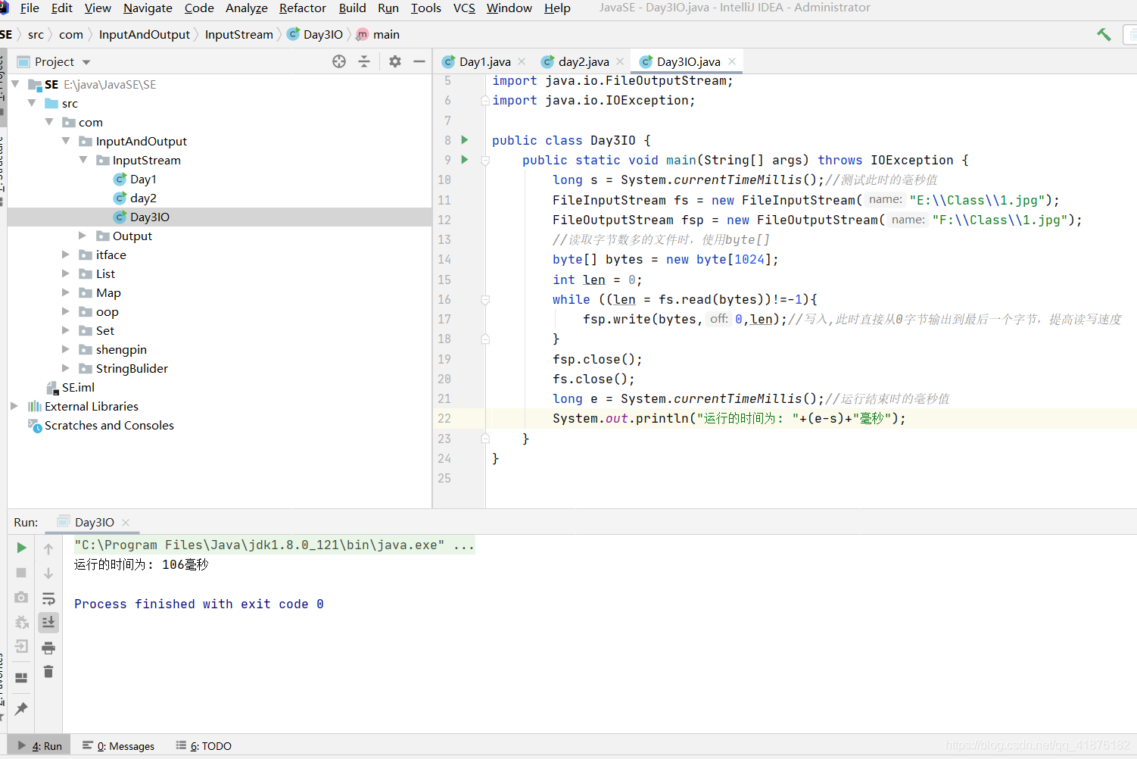Viewport: 1137px width, 759px height.
Task: Click line number 25 in gutter
Action: pos(444,478)
